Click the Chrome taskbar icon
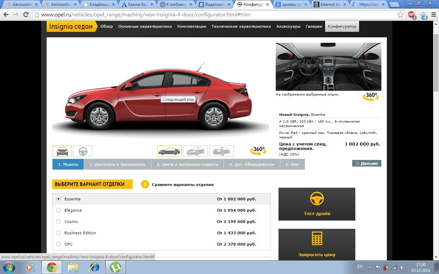The image size is (439, 274). pyautogui.click(x=52, y=267)
